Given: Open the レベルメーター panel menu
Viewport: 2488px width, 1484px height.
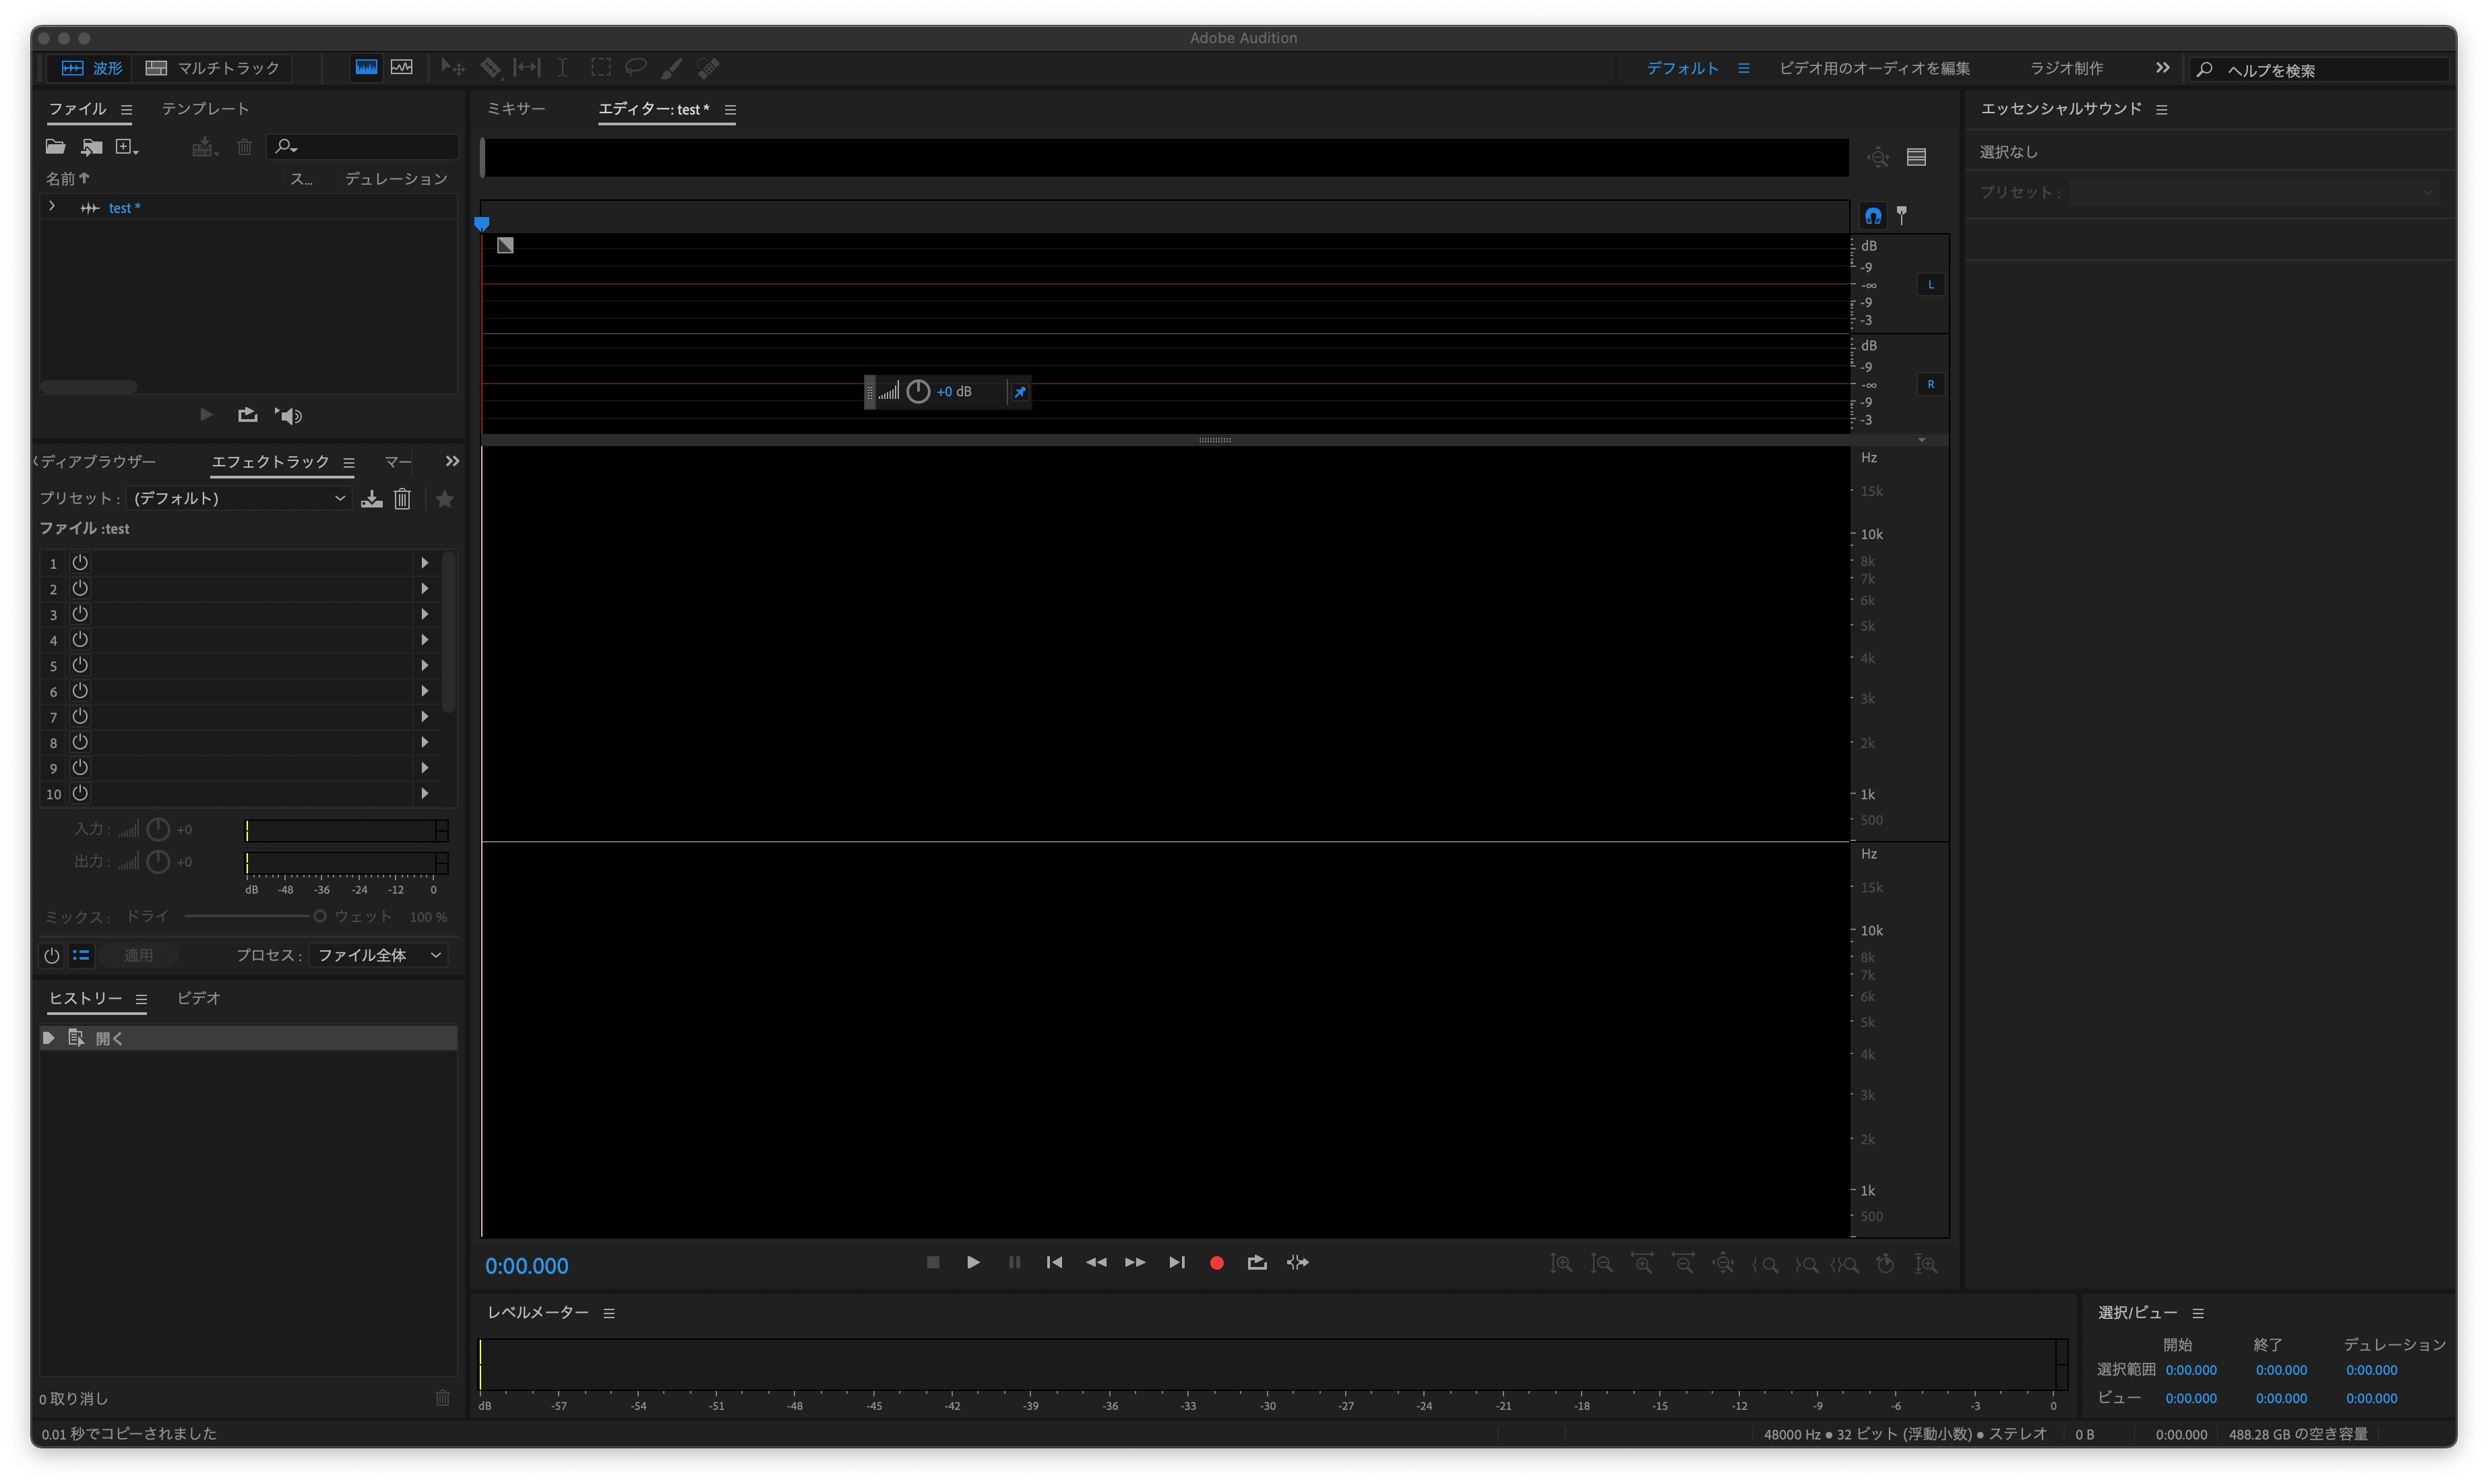Looking at the screenshot, I should 609,1313.
